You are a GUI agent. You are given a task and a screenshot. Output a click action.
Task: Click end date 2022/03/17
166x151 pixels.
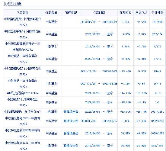[x=110, y=121]
